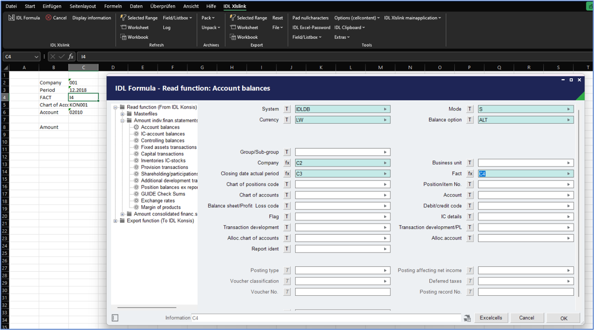Click Workbook in the Refresh group
Image resolution: width=594 pixels, height=330 pixels.
click(x=135, y=37)
